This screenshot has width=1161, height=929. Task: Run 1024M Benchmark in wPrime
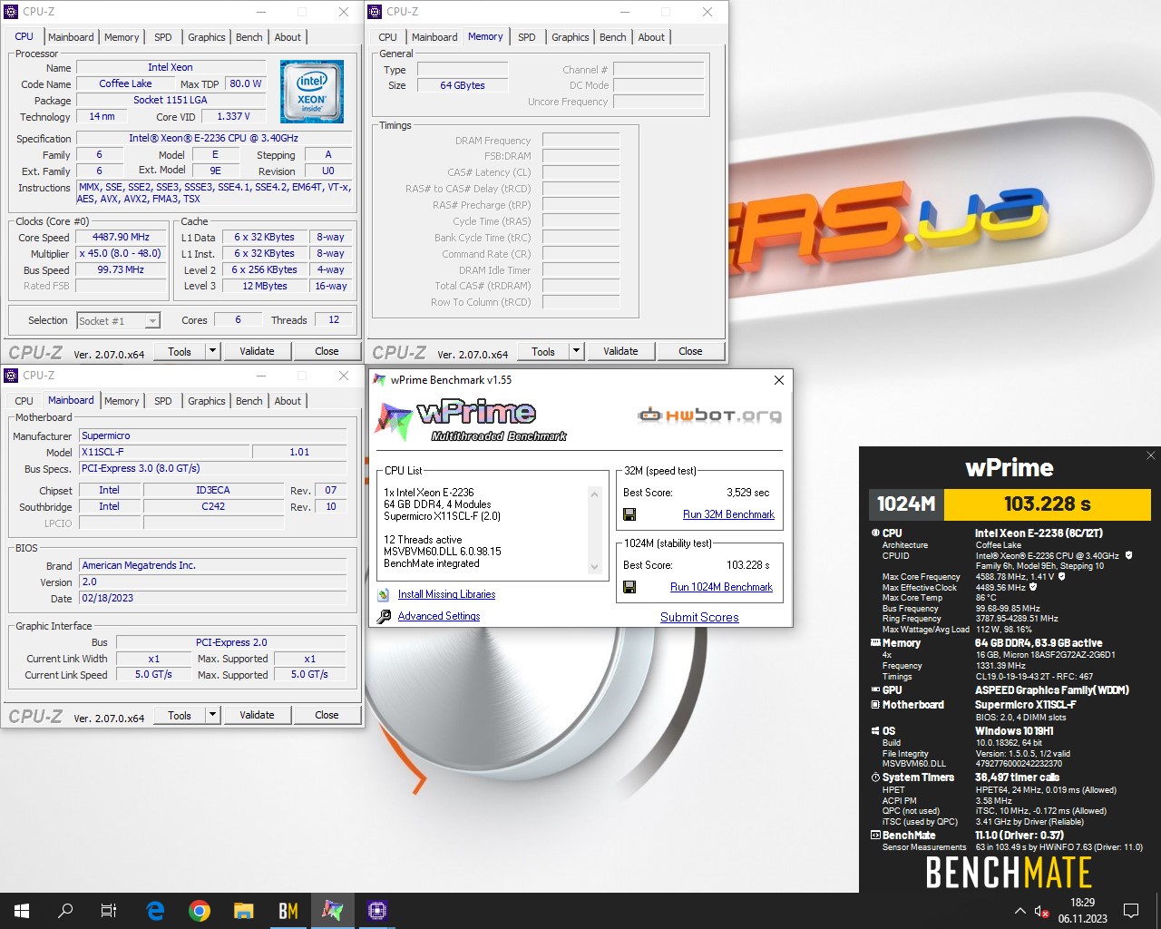tap(721, 587)
